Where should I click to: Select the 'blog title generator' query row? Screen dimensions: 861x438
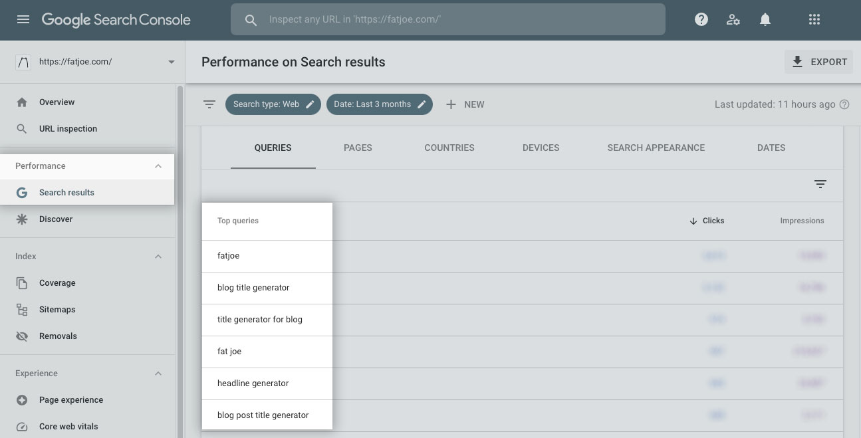tap(253, 287)
